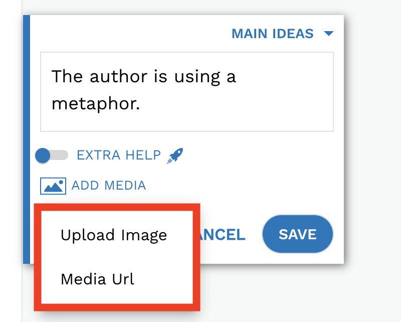Click the triangle arrow next to Main Ideas
This screenshot has width=401, height=322.
[x=329, y=34]
